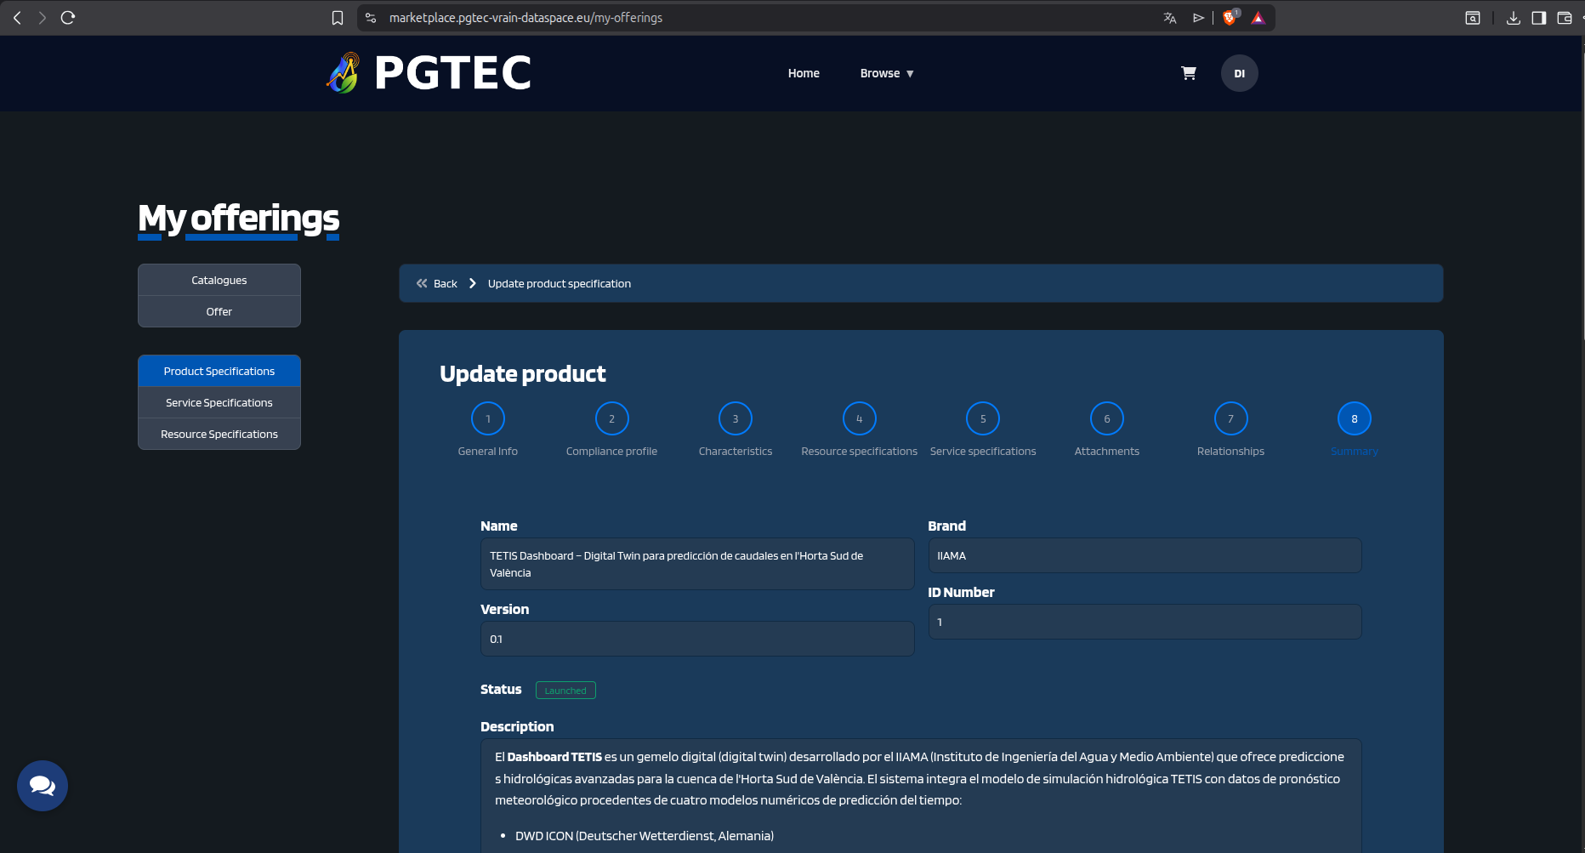Click the DWD ICON bullet text
This screenshot has height=853, width=1585.
pos(645,836)
